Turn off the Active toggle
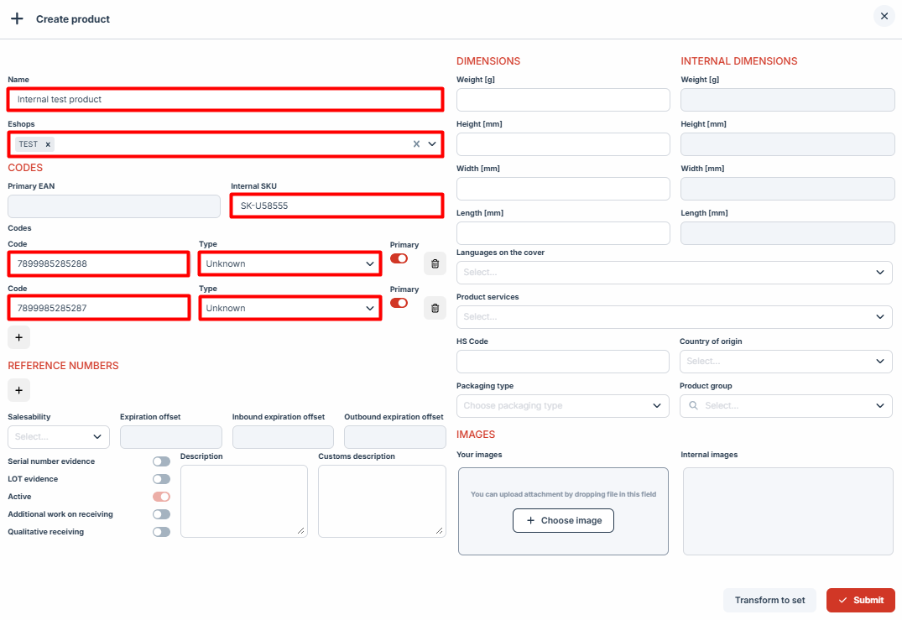Screen dimensions: 902x620 click(161, 497)
